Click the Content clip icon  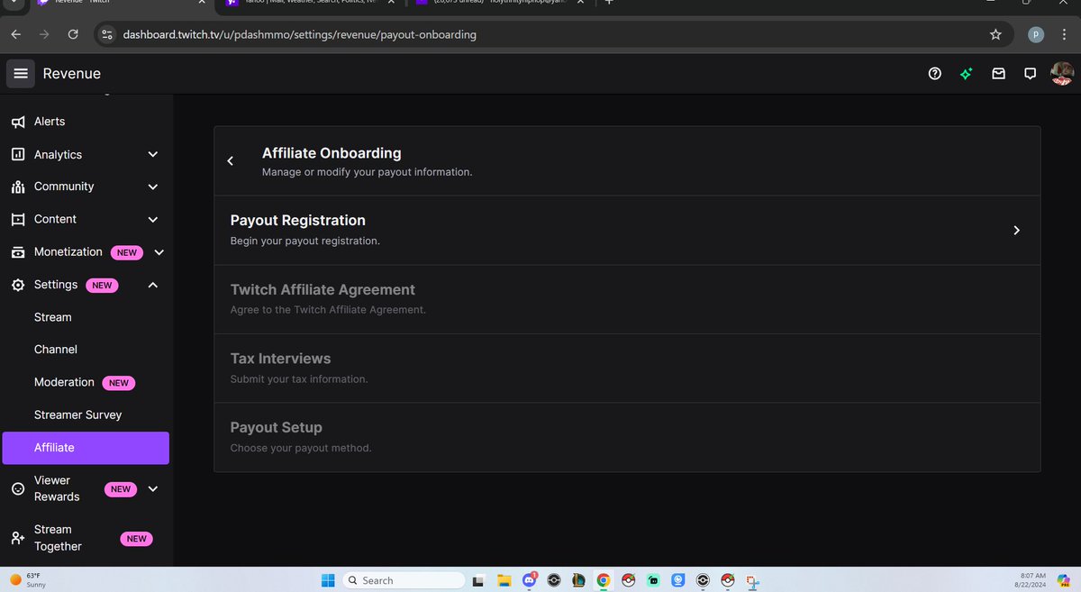(18, 219)
